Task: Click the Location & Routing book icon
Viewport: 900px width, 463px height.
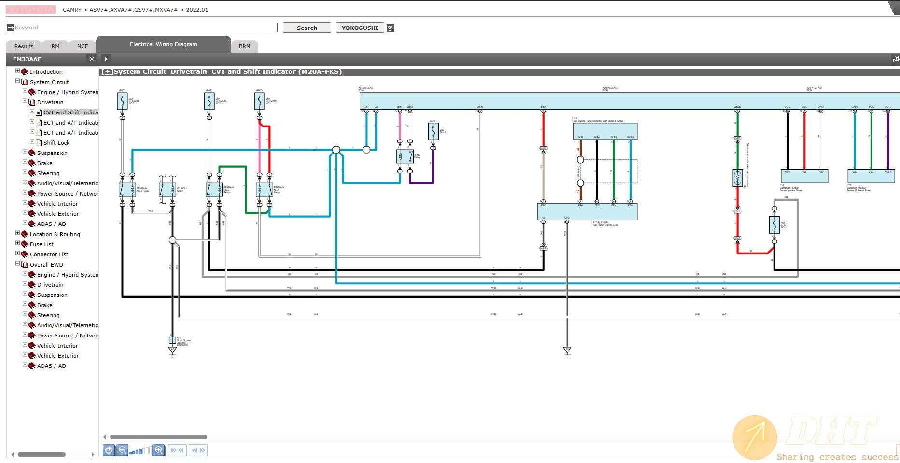Action: (x=25, y=234)
